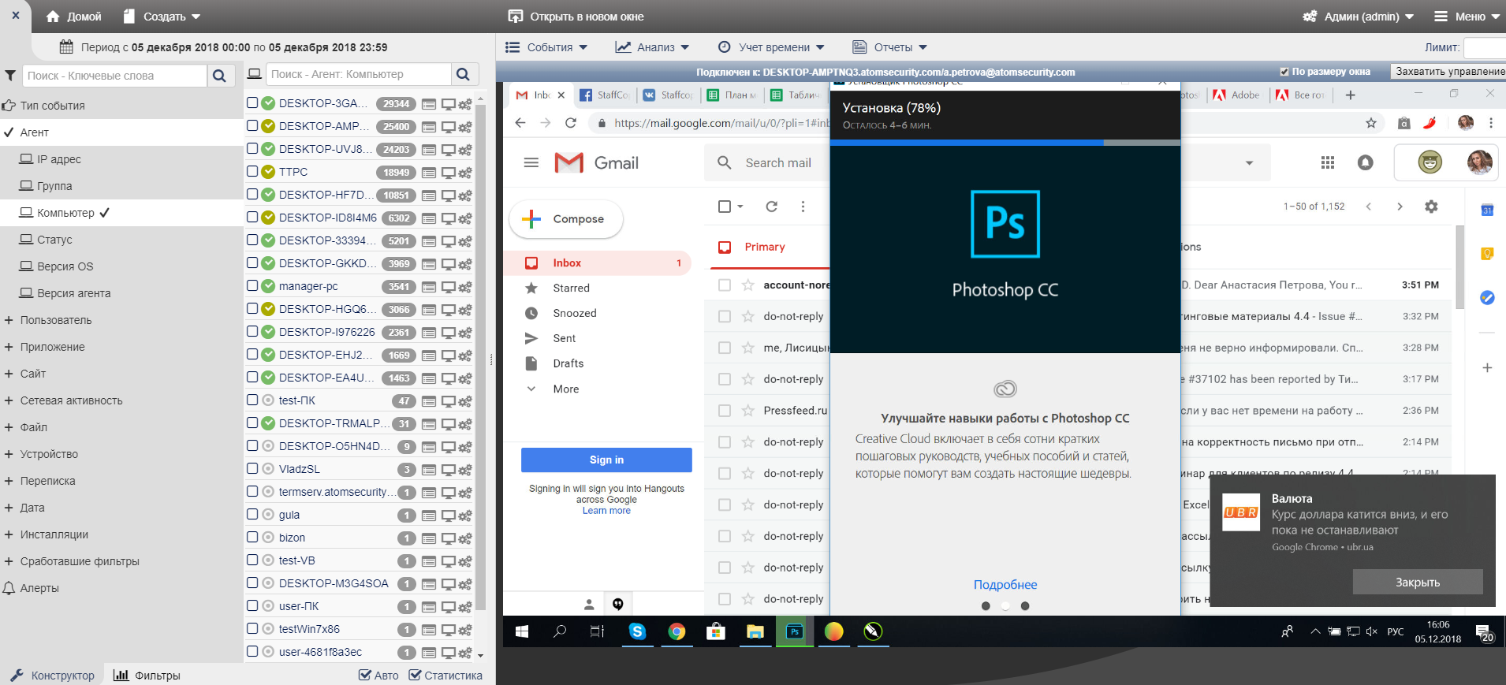Click Закрыть on notification popup
1506x685 pixels.
coord(1418,582)
